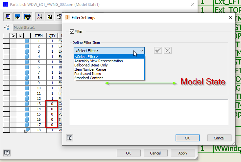The height and width of the screenshot is (162, 241).
Task: Open Filter Settings funnel icon
Action: click(x=28, y=17)
